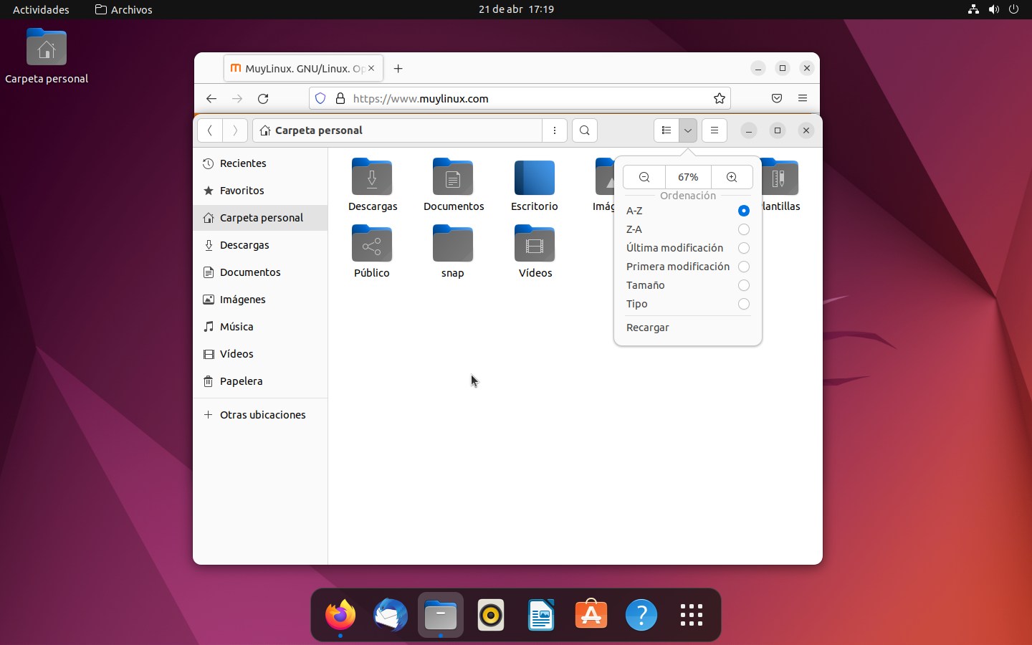The image size is (1032, 645).
Task: Open the file search magnifier button
Action: point(585,130)
